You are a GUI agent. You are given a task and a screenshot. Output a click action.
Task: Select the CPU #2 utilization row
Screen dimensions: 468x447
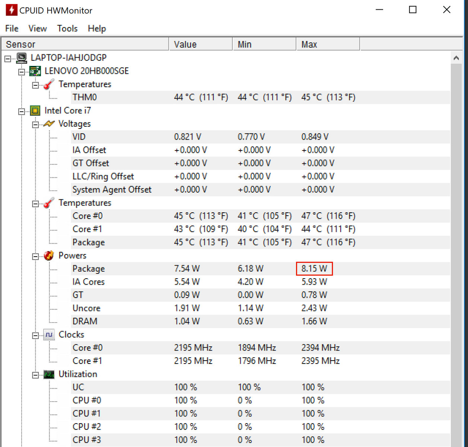click(261, 427)
